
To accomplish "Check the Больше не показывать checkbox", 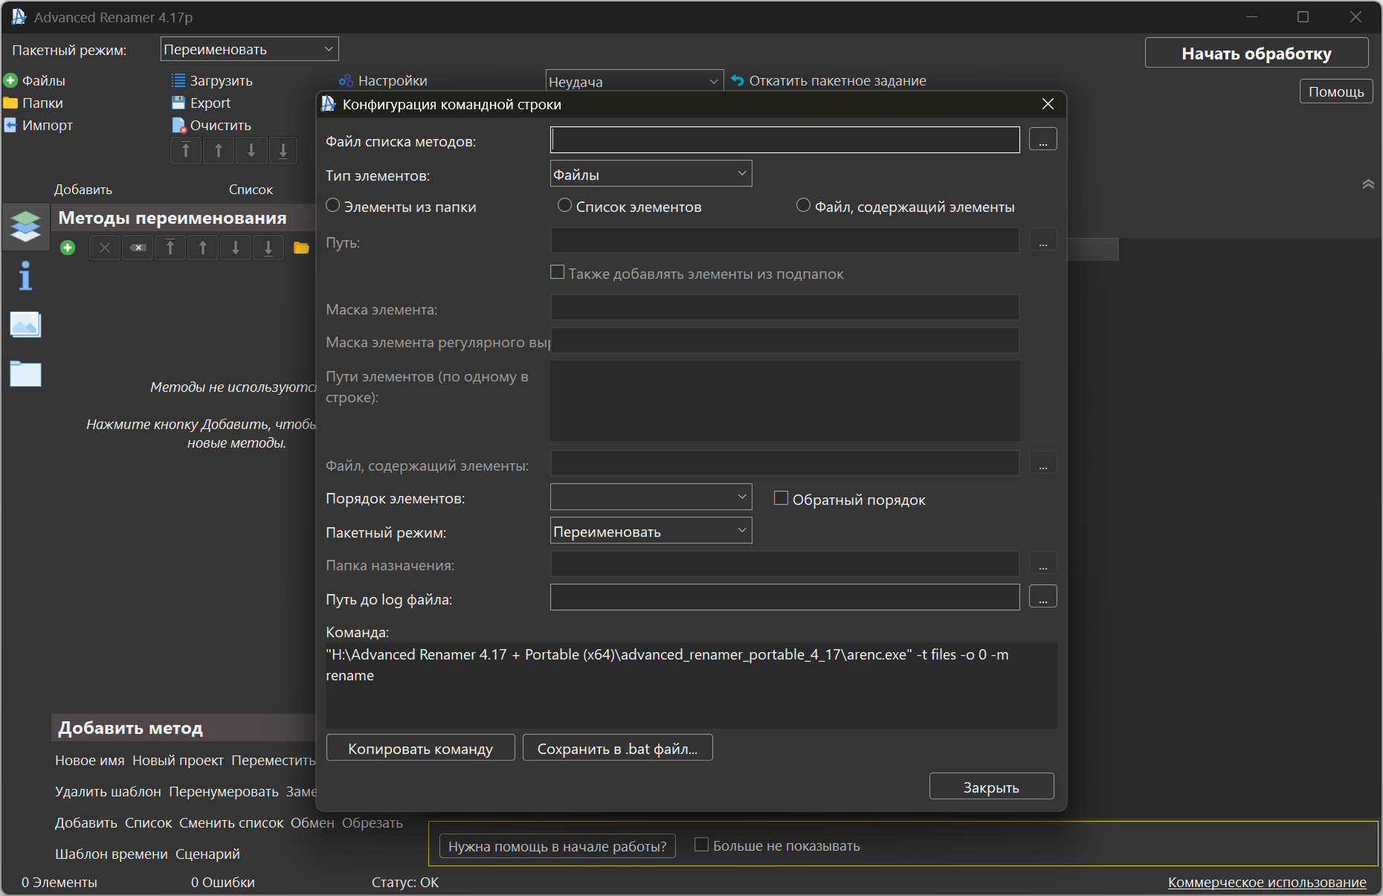I will click(701, 845).
